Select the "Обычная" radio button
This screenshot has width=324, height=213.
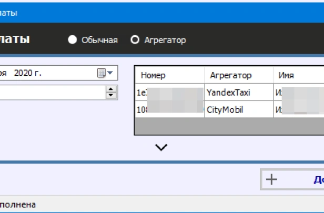(x=72, y=40)
